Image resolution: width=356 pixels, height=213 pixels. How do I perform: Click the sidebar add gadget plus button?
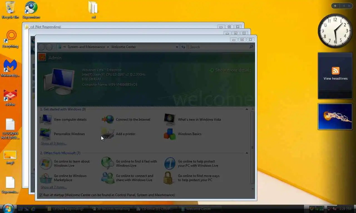pos(335,6)
